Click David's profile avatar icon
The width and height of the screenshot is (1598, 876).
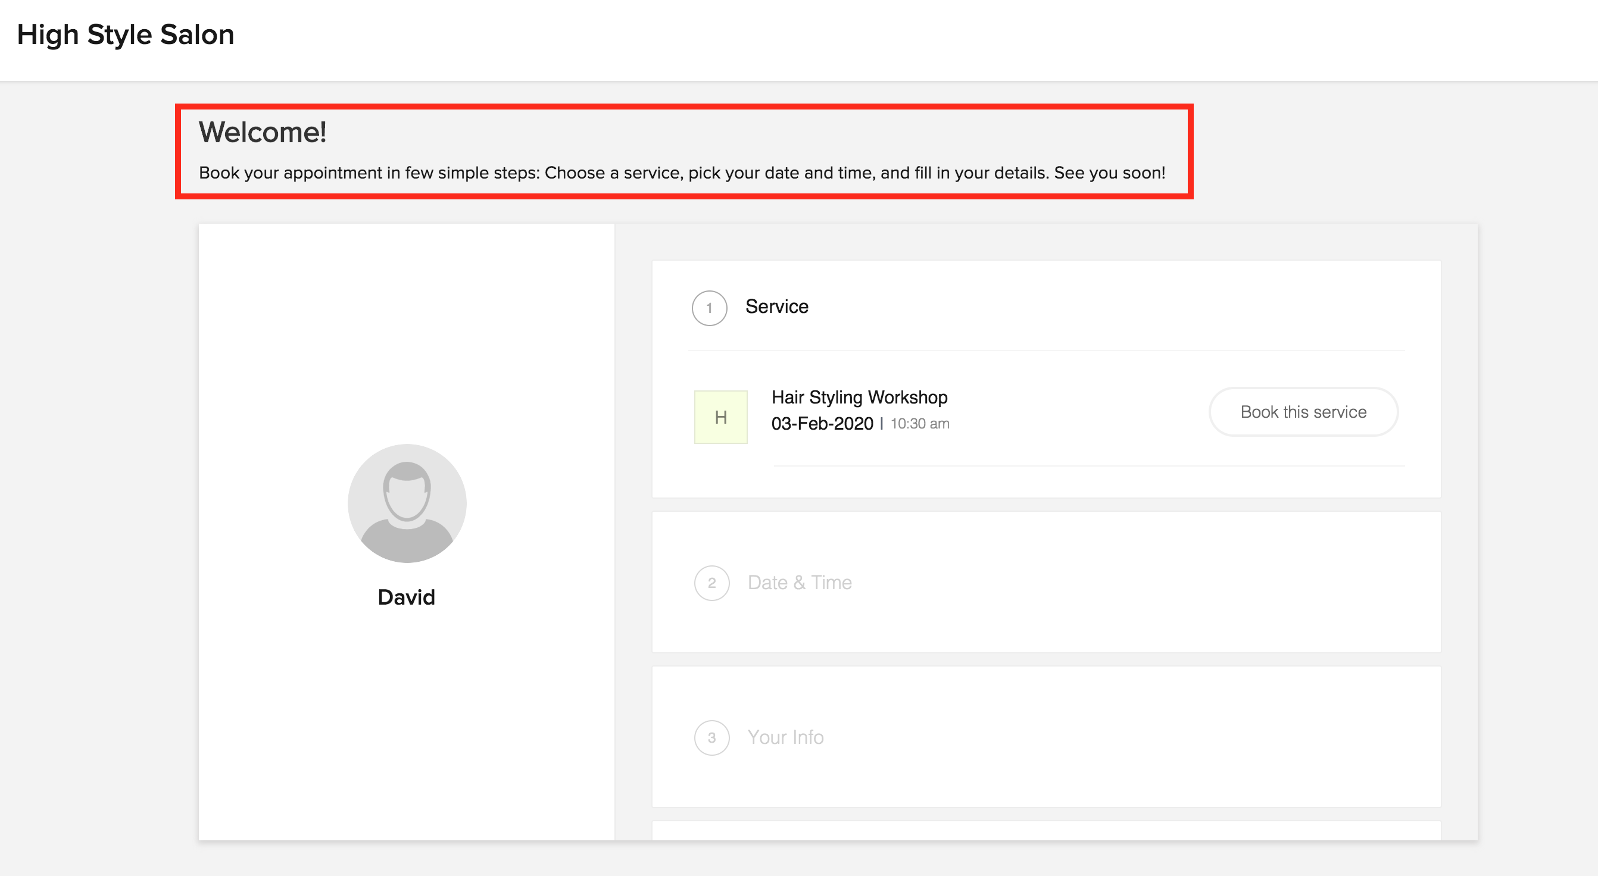[x=407, y=503]
